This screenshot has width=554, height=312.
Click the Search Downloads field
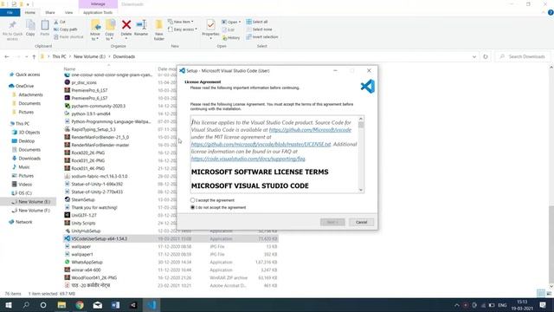tap(523, 56)
